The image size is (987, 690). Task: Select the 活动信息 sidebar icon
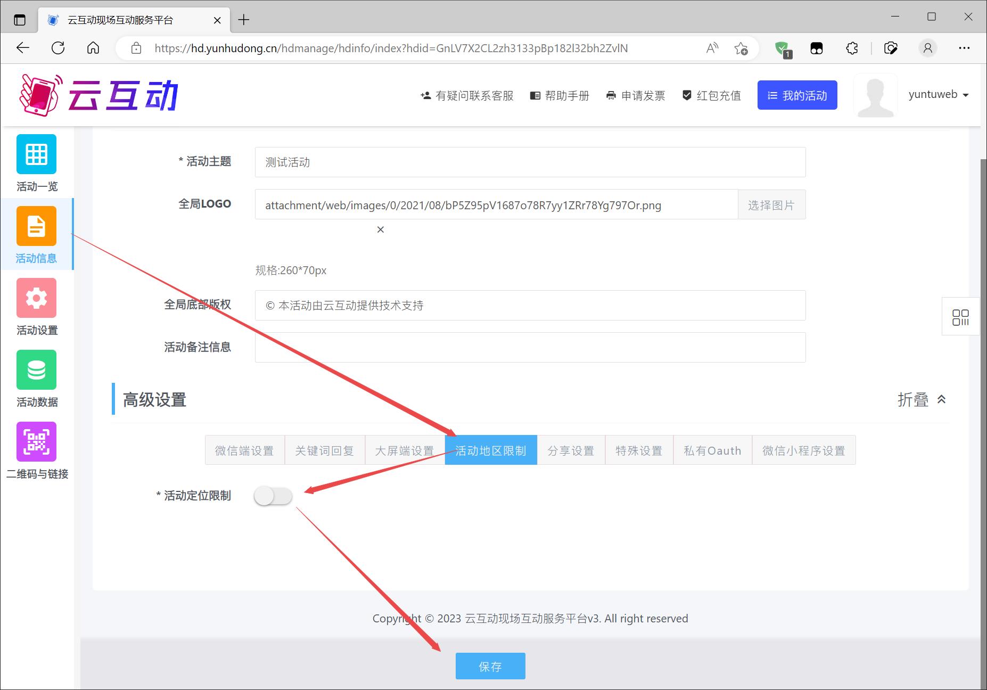pos(36,226)
